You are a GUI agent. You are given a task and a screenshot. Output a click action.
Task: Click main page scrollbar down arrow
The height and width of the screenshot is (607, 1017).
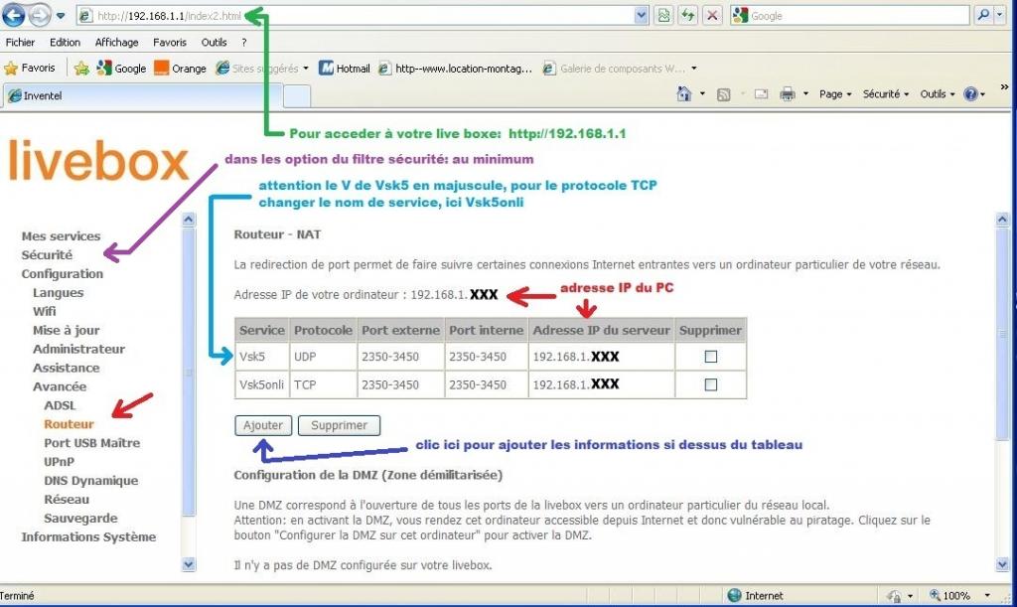pyautogui.click(x=1002, y=564)
